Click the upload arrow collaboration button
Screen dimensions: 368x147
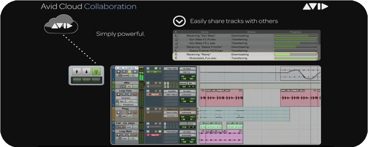(x=77, y=72)
